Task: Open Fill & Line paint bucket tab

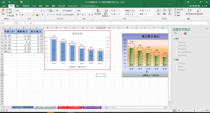Action: (175, 33)
